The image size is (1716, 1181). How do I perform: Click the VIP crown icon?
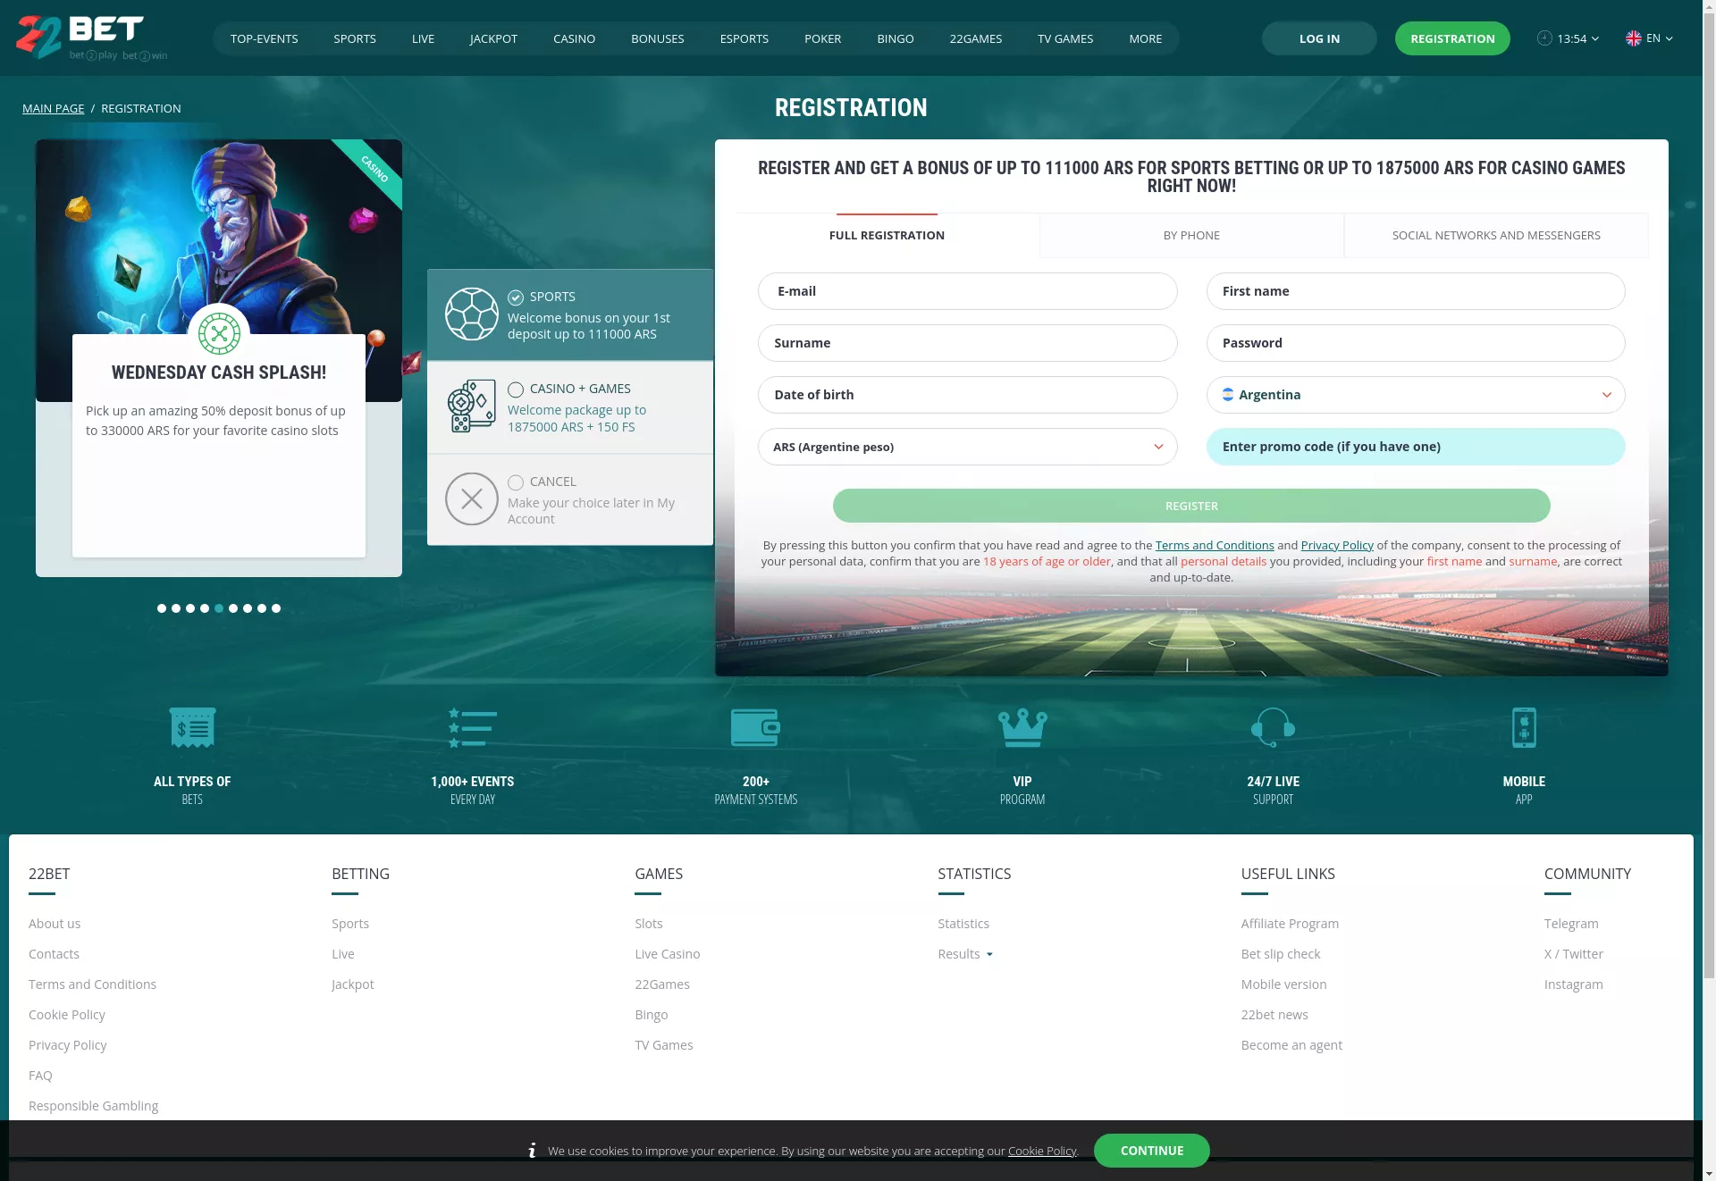(1022, 727)
